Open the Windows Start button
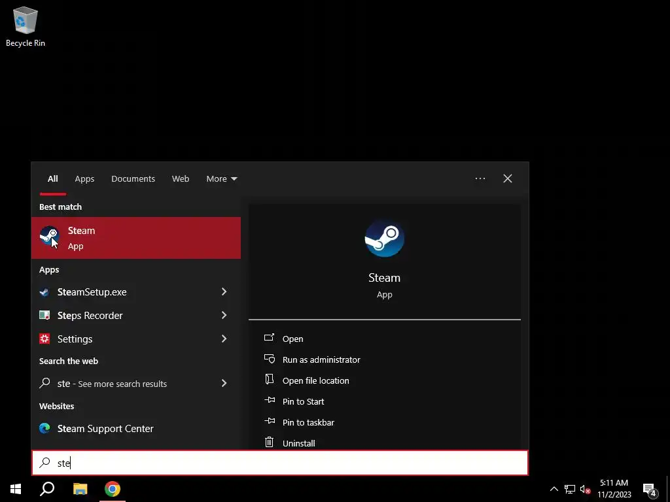670x502 pixels. 16,489
